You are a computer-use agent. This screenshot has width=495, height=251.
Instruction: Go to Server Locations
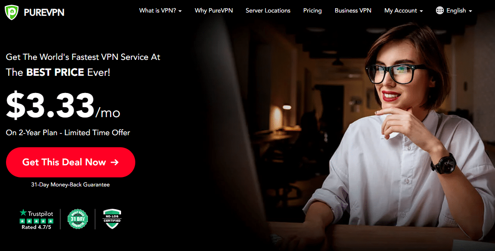[268, 10]
